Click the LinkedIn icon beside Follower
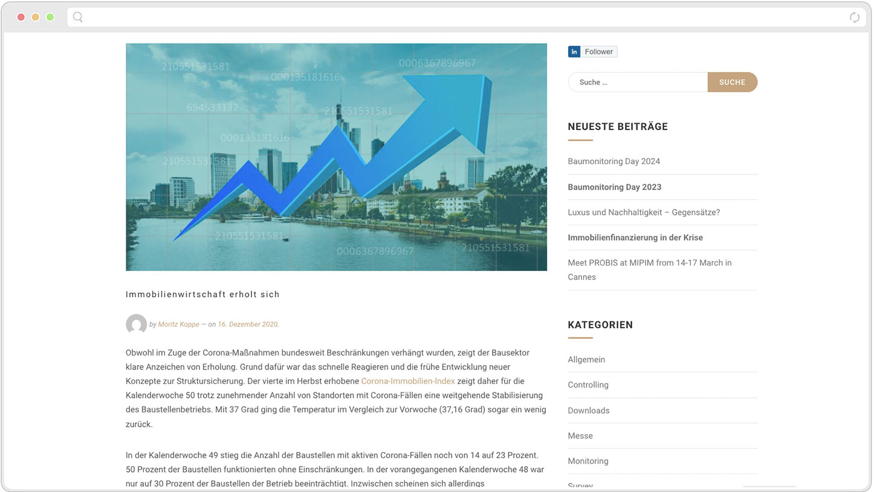 point(574,52)
